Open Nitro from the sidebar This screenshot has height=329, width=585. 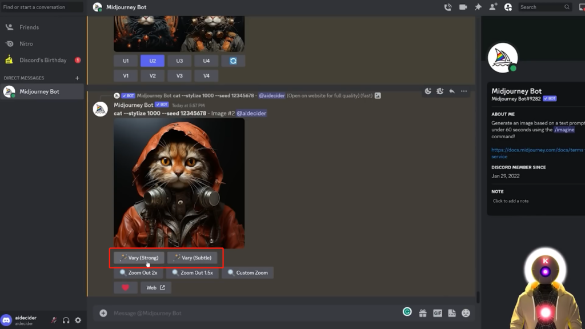pos(26,43)
